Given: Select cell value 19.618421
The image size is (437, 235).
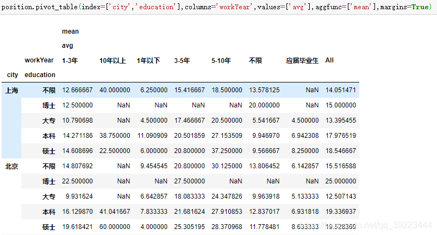Looking at the screenshot, I should tap(77, 227).
